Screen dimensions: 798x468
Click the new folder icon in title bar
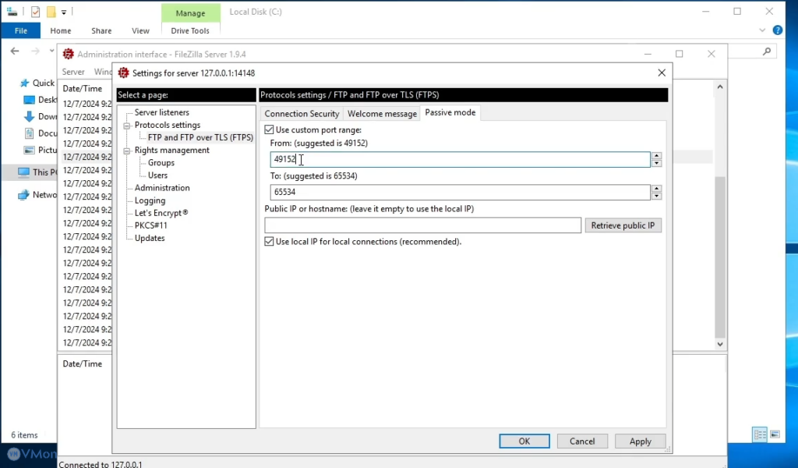51,12
